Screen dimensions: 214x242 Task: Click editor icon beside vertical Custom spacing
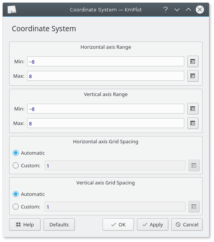pyautogui.click(x=194, y=207)
